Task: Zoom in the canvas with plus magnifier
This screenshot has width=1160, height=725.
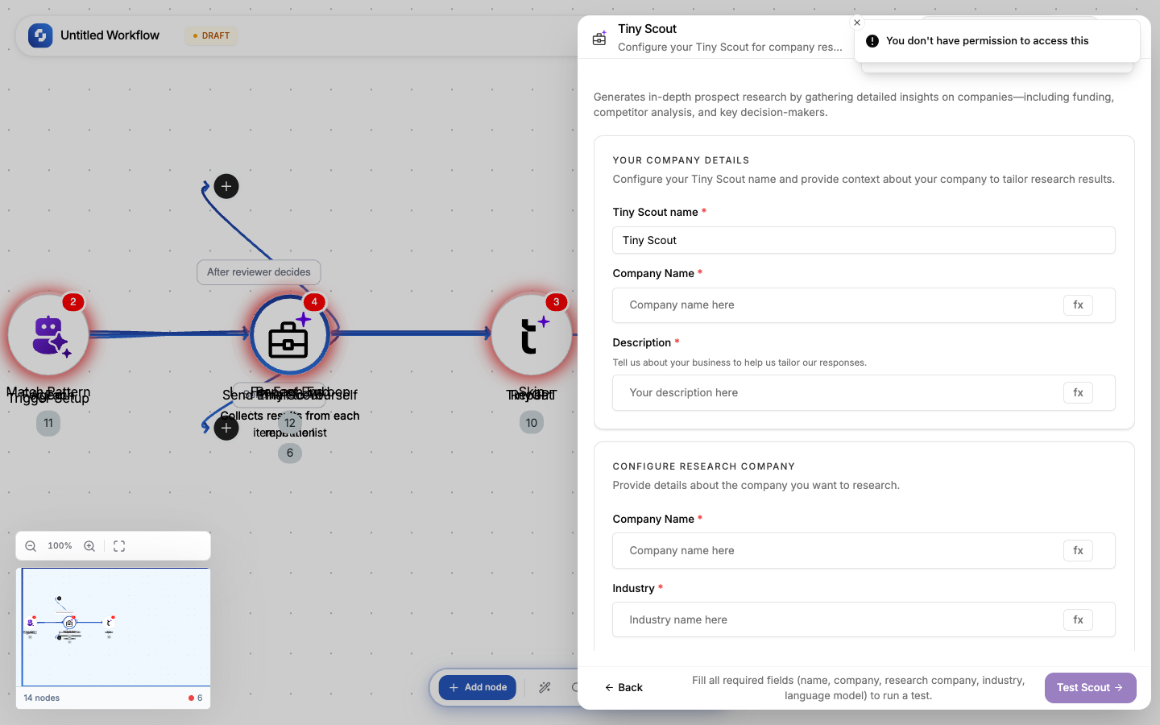Action: click(89, 546)
